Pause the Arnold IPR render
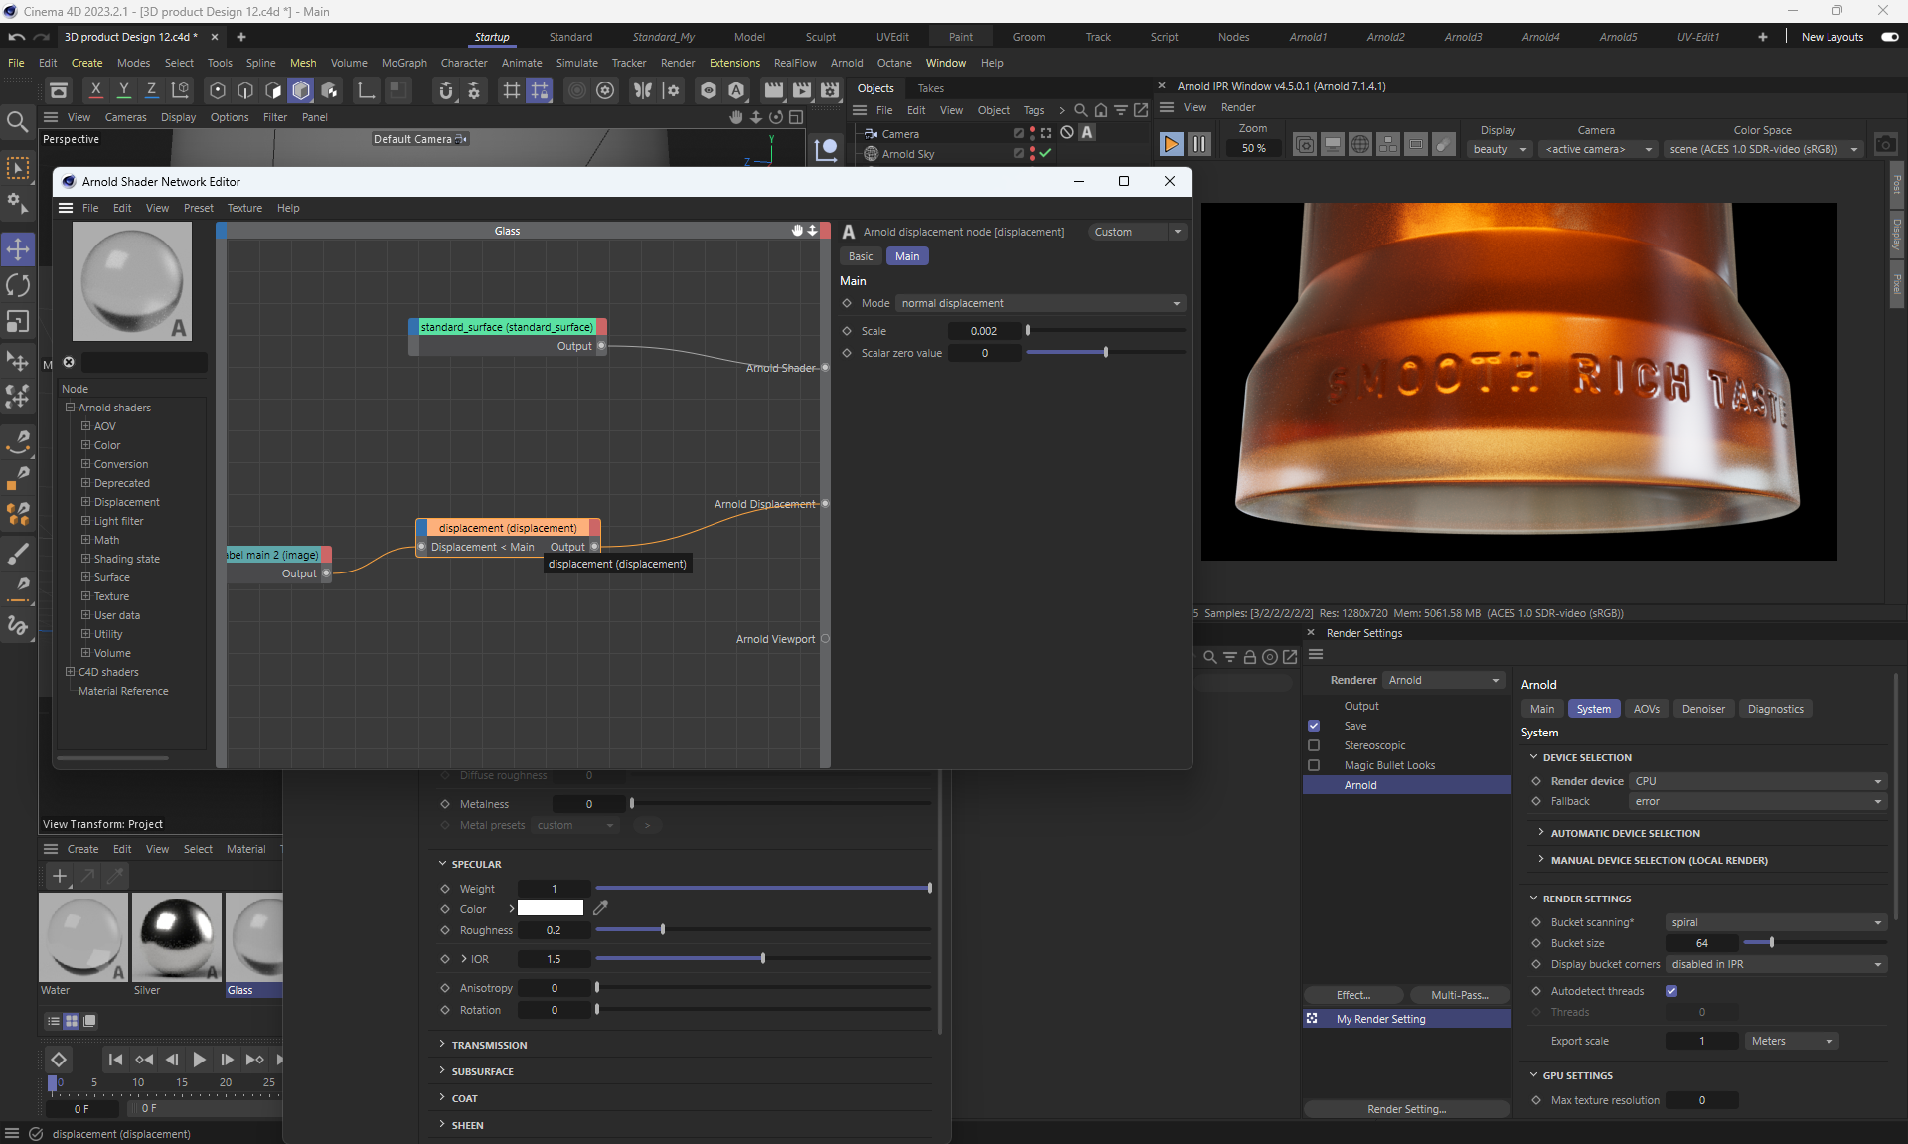Viewport: 1908px width, 1144px height. (1199, 145)
